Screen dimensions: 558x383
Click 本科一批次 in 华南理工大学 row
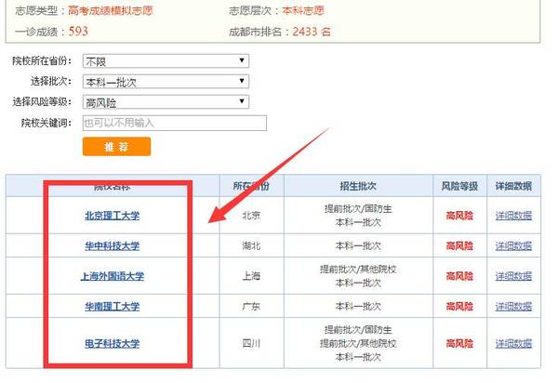pos(358,306)
